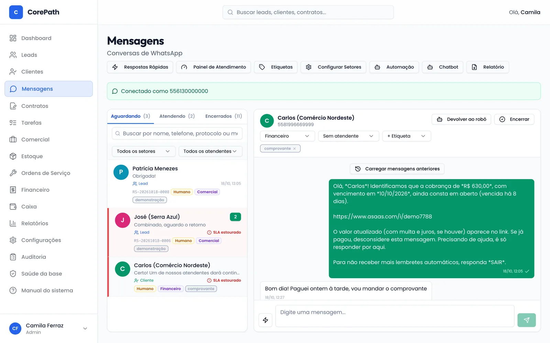Viewport: 550px width, 343px height.
Task: Open Manual do sistema help
Action: [48, 291]
